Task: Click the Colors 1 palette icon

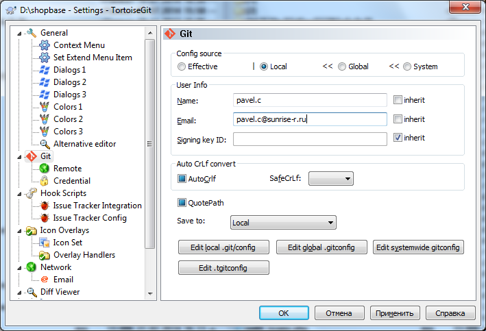Action: click(x=44, y=107)
